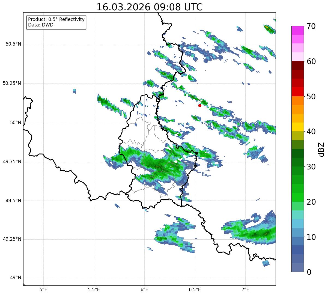Click the 30 dBZ colorbar tick label
The height and width of the screenshot is (295, 328).
click(311, 167)
